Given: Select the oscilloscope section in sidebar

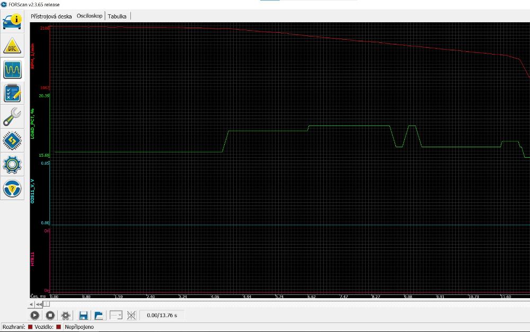Looking at the screenshot, I should tap(12, 70).
